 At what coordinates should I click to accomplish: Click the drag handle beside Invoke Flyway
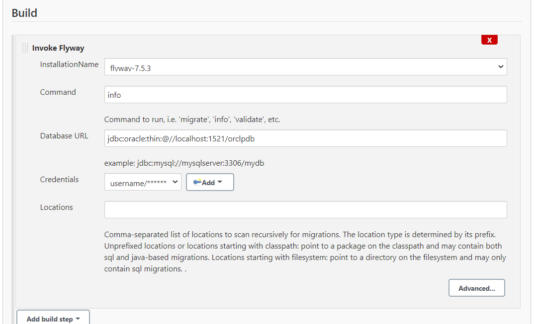coord(24,47)
